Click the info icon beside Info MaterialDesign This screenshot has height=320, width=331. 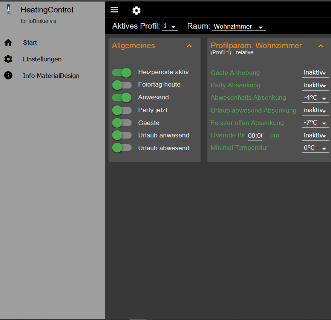coord(8,76)
